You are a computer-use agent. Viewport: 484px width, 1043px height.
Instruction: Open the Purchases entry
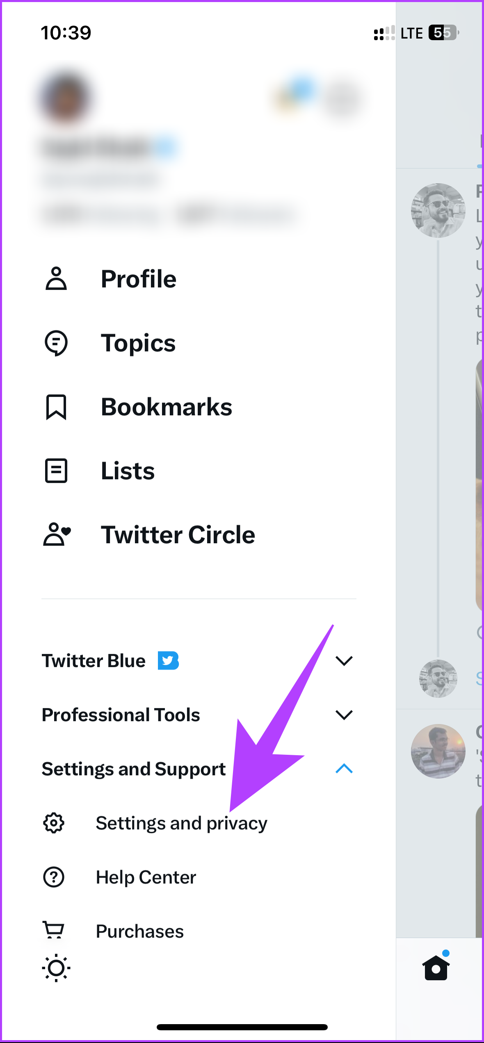139,931
